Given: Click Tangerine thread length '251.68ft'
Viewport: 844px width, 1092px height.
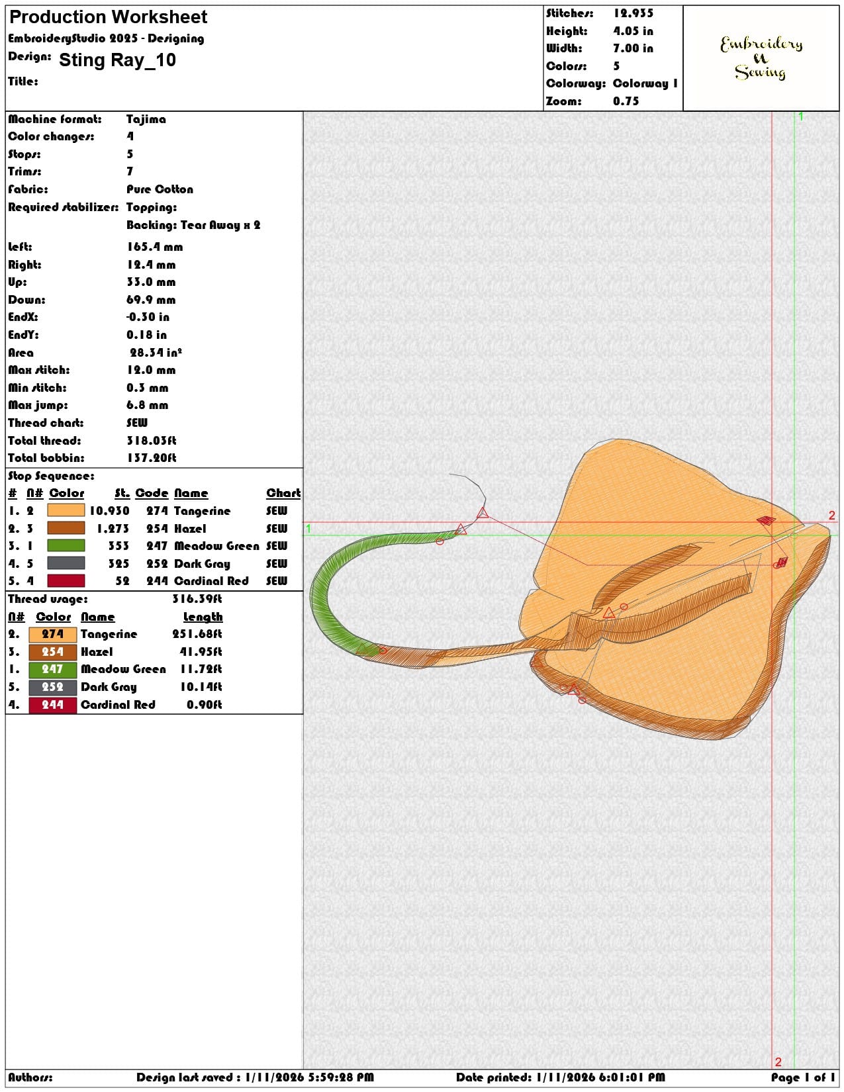Looking at the screenshot, I should 197,634.
